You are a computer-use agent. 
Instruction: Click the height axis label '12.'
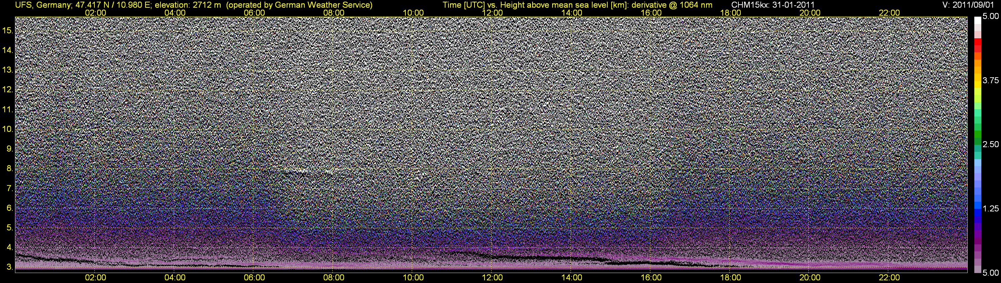click(x=8, y=90)
